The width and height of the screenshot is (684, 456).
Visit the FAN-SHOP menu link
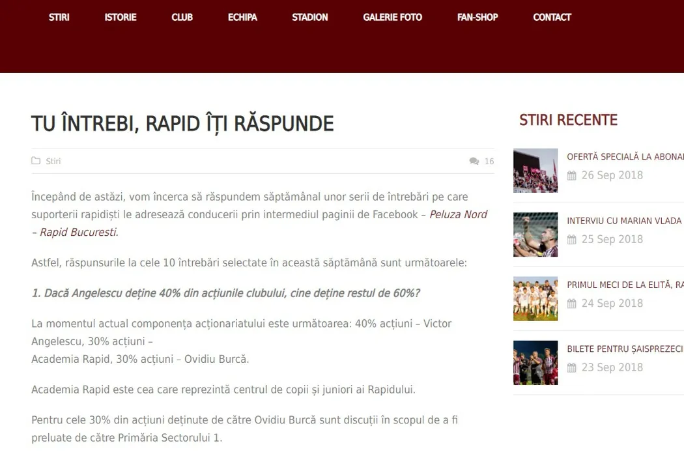477,18
